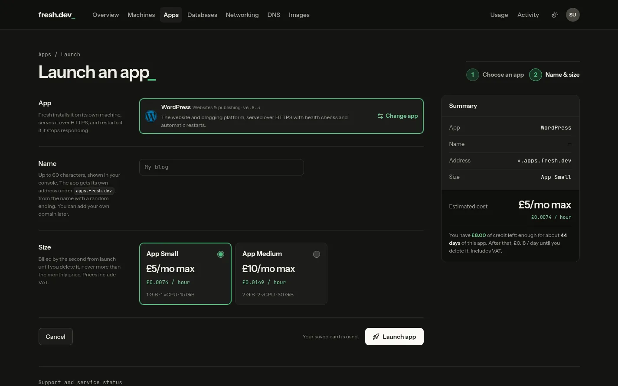618x386 pixels.
Task: Open the Apps navigation tab
Action: [x=171, y=15]
